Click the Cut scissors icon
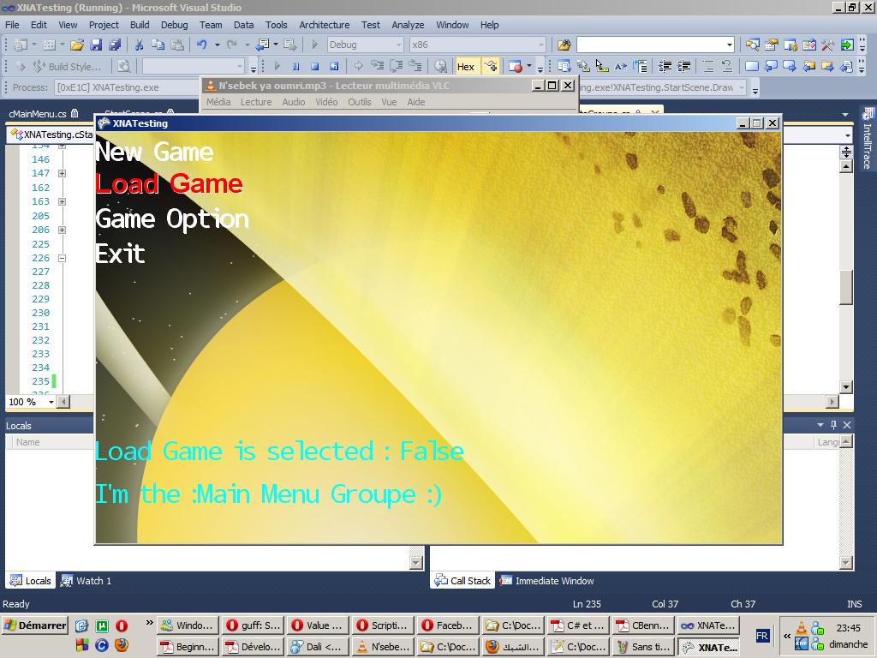This screenshot has width=877, height=658. coord(140,45)
